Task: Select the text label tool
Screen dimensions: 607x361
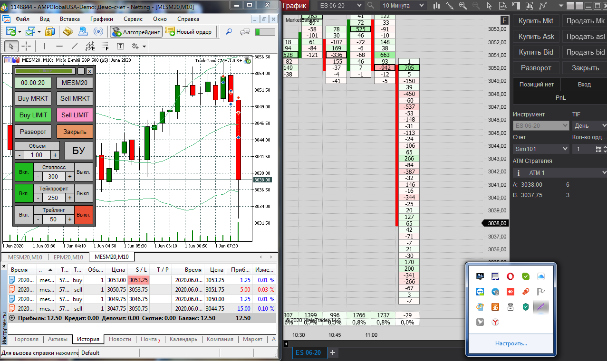Action: pos(120,46)
